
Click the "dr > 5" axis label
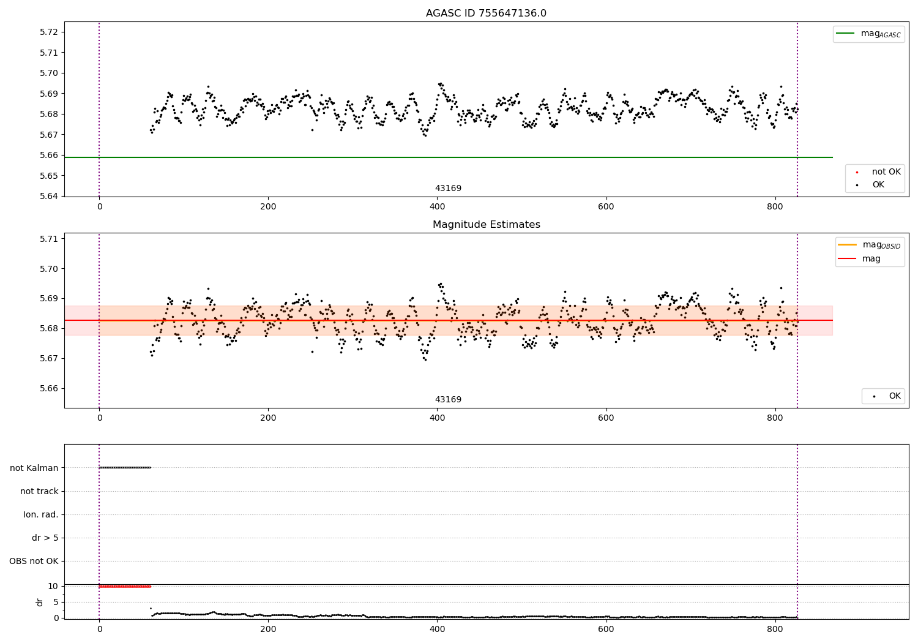(x=45, y=538)
